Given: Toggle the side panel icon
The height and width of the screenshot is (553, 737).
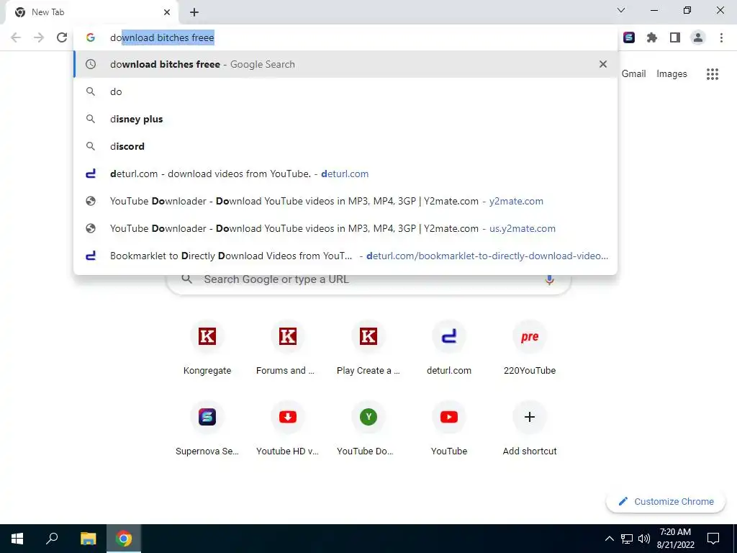Looking at the screenshot, I should pos(675,37).
